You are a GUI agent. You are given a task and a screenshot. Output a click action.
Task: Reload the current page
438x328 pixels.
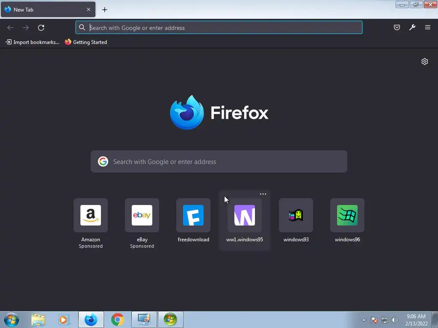pos(41,28)
